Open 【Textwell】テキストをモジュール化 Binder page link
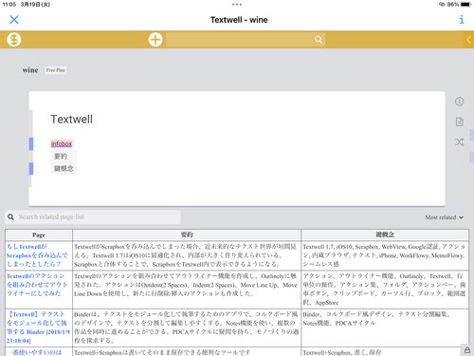Viewport: 474px width, 356px height. 37,328
